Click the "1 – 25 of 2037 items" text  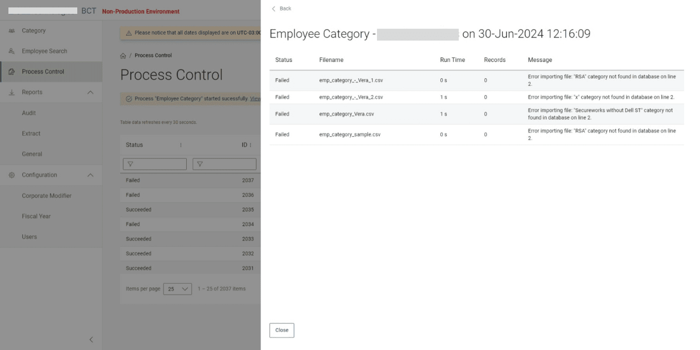click(x=221, y=289)
